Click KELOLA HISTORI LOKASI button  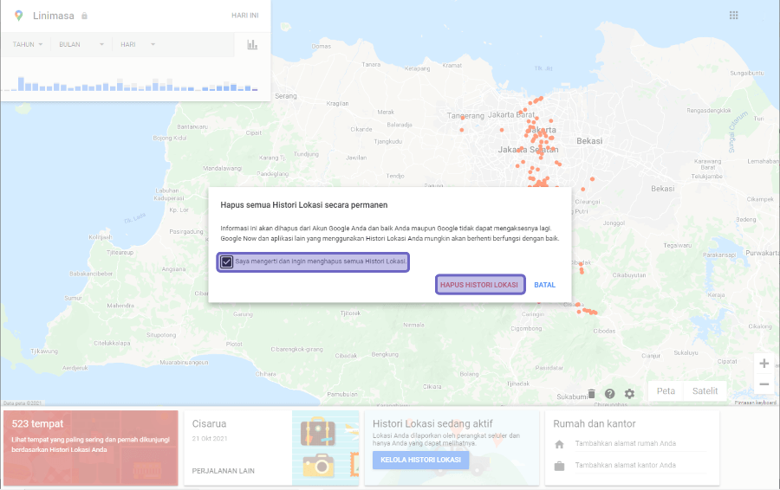click(x=420, y=460)
